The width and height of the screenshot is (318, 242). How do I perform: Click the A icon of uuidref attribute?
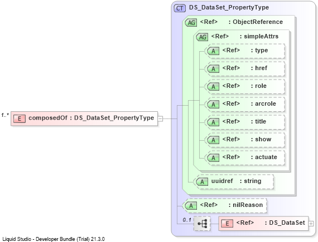click(x=202, y=182)
